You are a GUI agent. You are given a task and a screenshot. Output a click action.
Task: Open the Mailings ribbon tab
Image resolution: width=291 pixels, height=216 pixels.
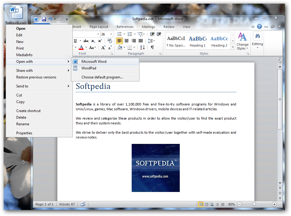pyautogui.click(x=148, y=27)
